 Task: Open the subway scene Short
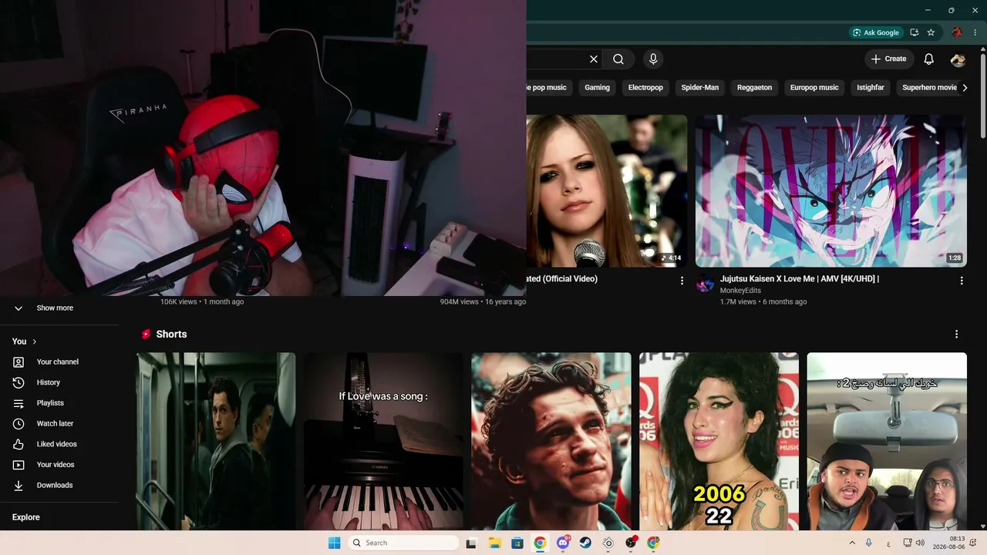[216, 441]
